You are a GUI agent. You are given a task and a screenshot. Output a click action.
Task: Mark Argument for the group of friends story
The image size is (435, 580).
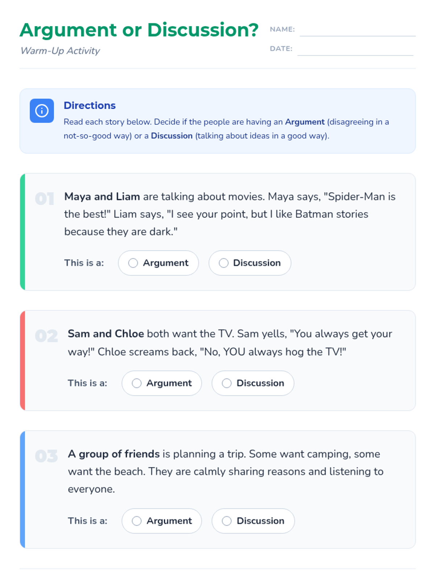[x=162, y=521]
